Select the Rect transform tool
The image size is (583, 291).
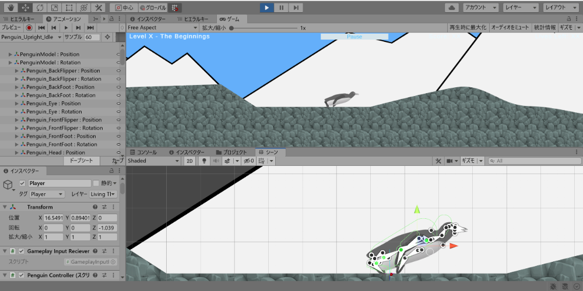click(x=69, y=8)
